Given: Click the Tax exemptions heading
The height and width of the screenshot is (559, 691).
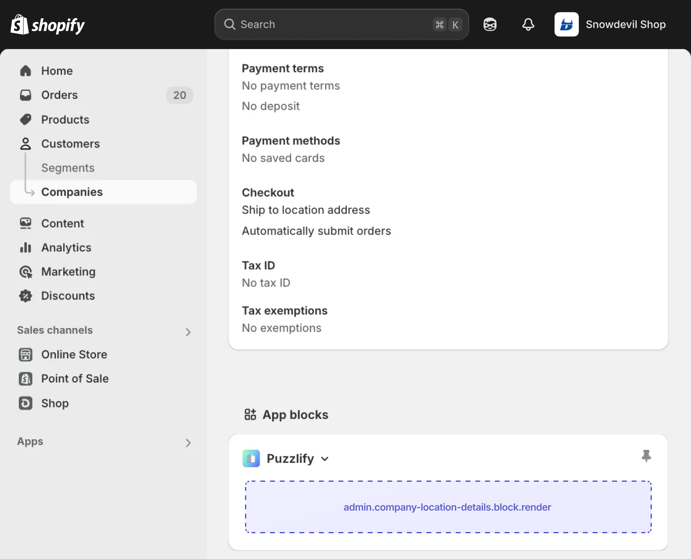Looking at the screenshot, I should 285,311.
